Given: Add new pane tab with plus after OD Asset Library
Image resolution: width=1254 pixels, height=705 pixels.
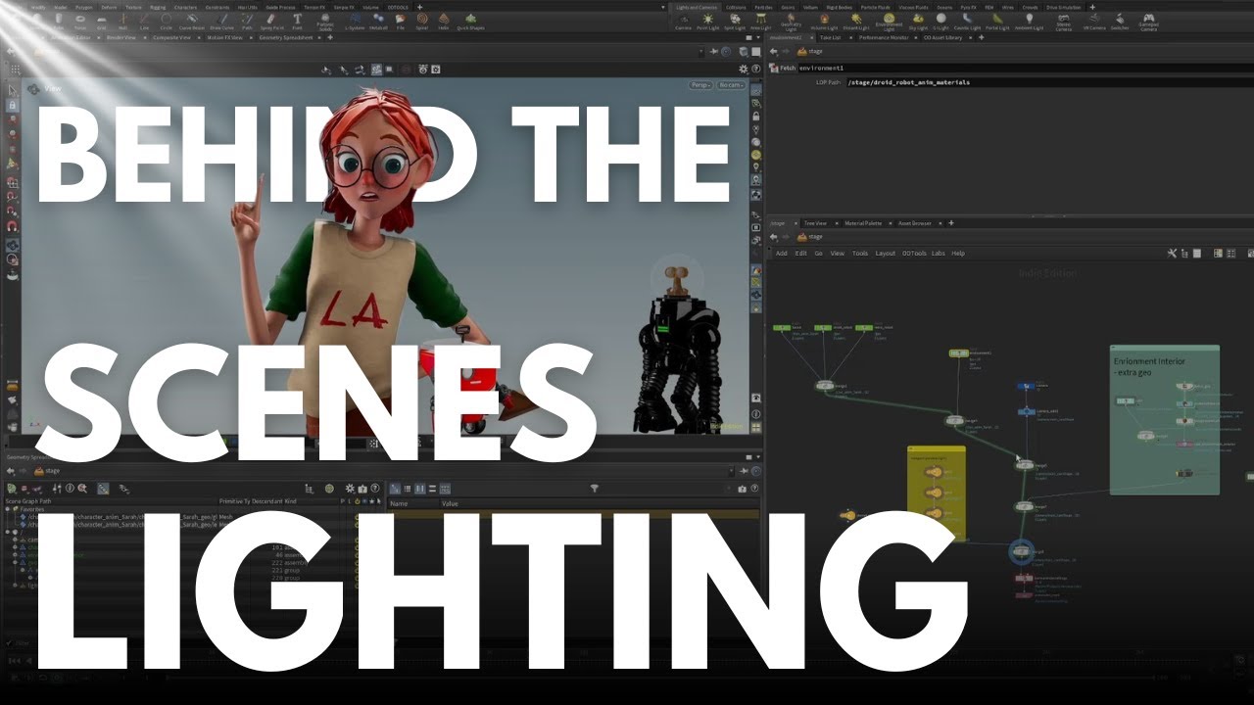Looking at the screenshot, I should pos(982,37).
